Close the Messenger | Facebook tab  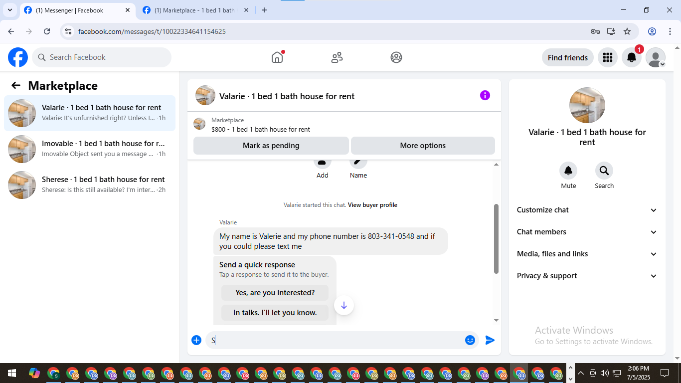click(128, 10)
